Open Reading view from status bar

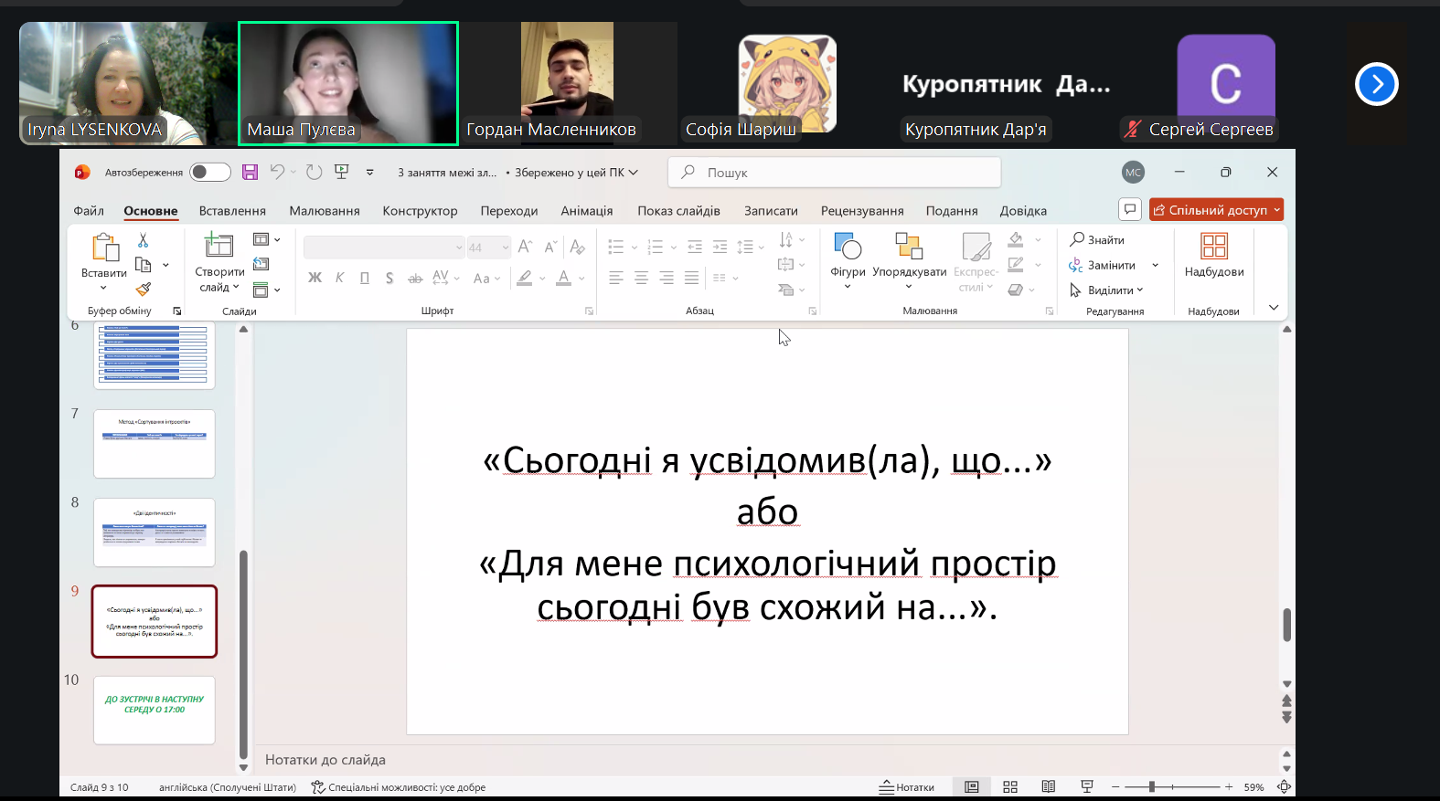coord(1049,786)
